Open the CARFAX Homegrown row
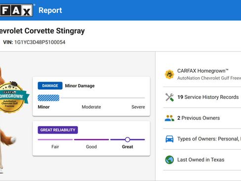 pos(202,75)
